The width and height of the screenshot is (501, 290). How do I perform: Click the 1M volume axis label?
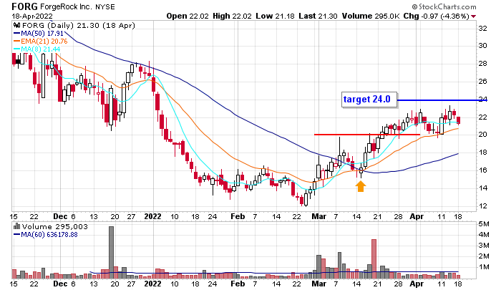coord(483,267)
